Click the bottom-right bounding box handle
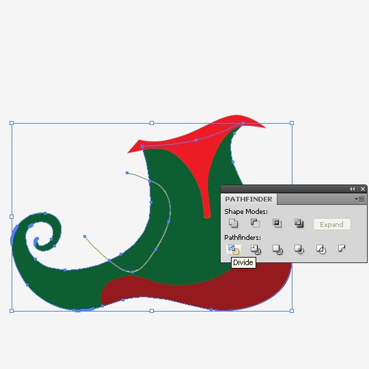This screenshot has height=369, width=369. pos(292,311)
